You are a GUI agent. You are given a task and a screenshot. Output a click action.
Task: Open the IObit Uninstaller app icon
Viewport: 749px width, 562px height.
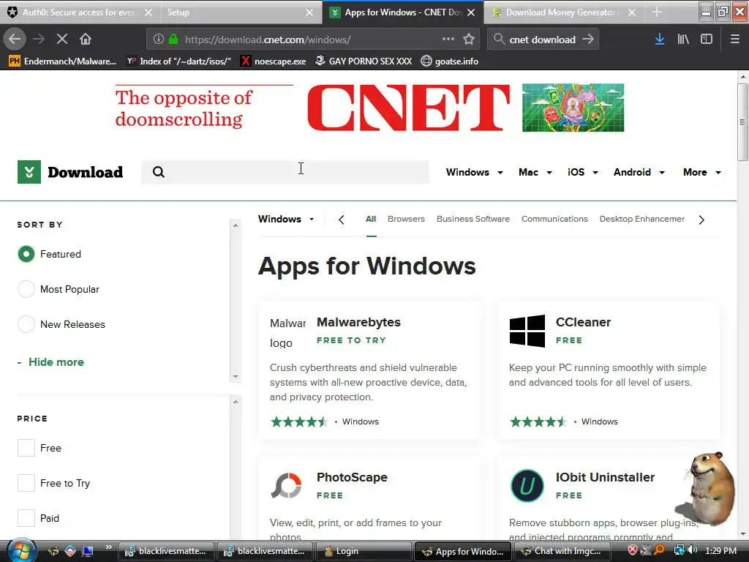point(527,486)
